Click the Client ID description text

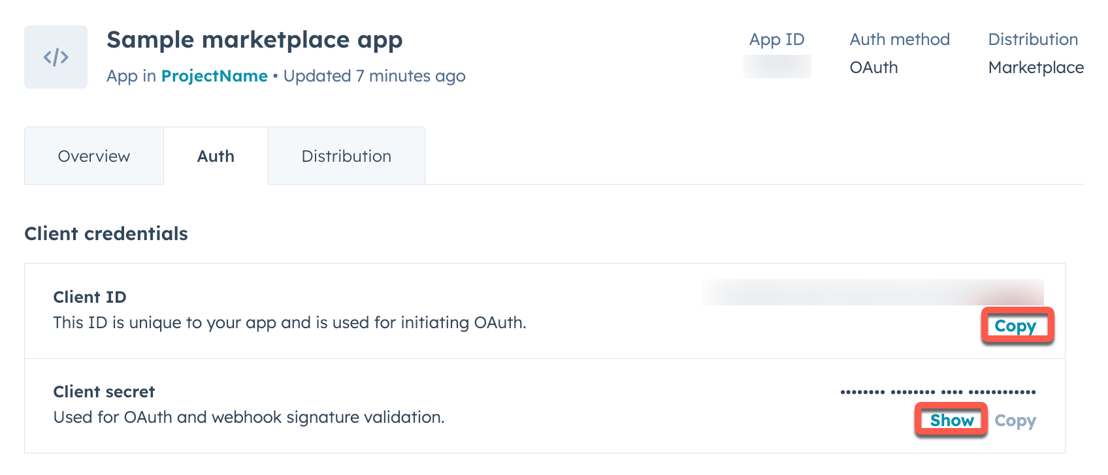pos(289,323)
